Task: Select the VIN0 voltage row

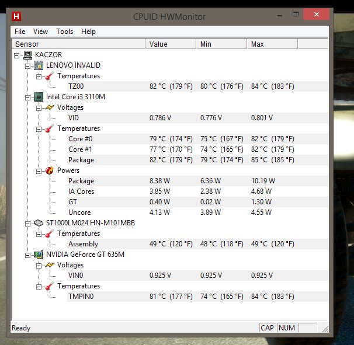Action: click(197, 276)
